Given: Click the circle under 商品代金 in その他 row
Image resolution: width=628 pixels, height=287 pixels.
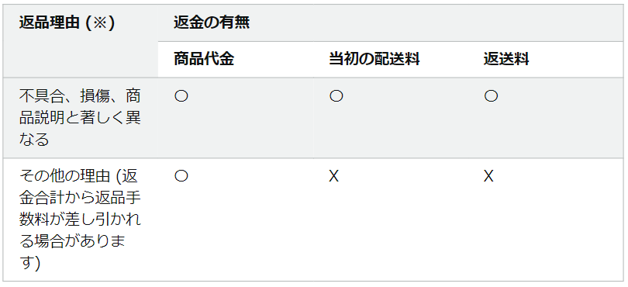Looking at the screenshot, I should (x=181, y=176).
